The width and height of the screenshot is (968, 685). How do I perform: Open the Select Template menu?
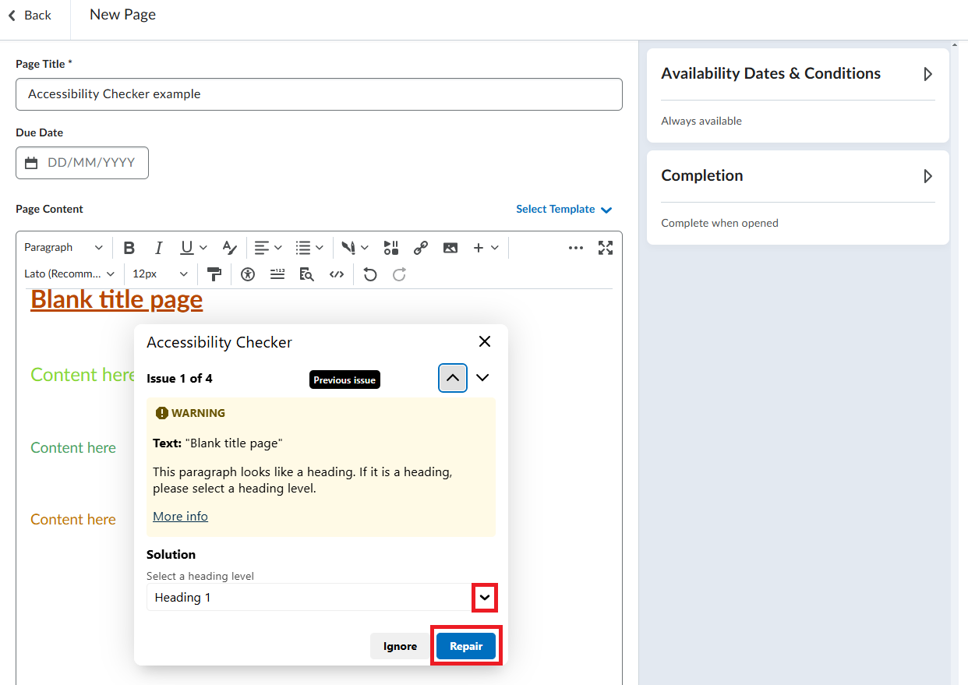tap(563, 210)
